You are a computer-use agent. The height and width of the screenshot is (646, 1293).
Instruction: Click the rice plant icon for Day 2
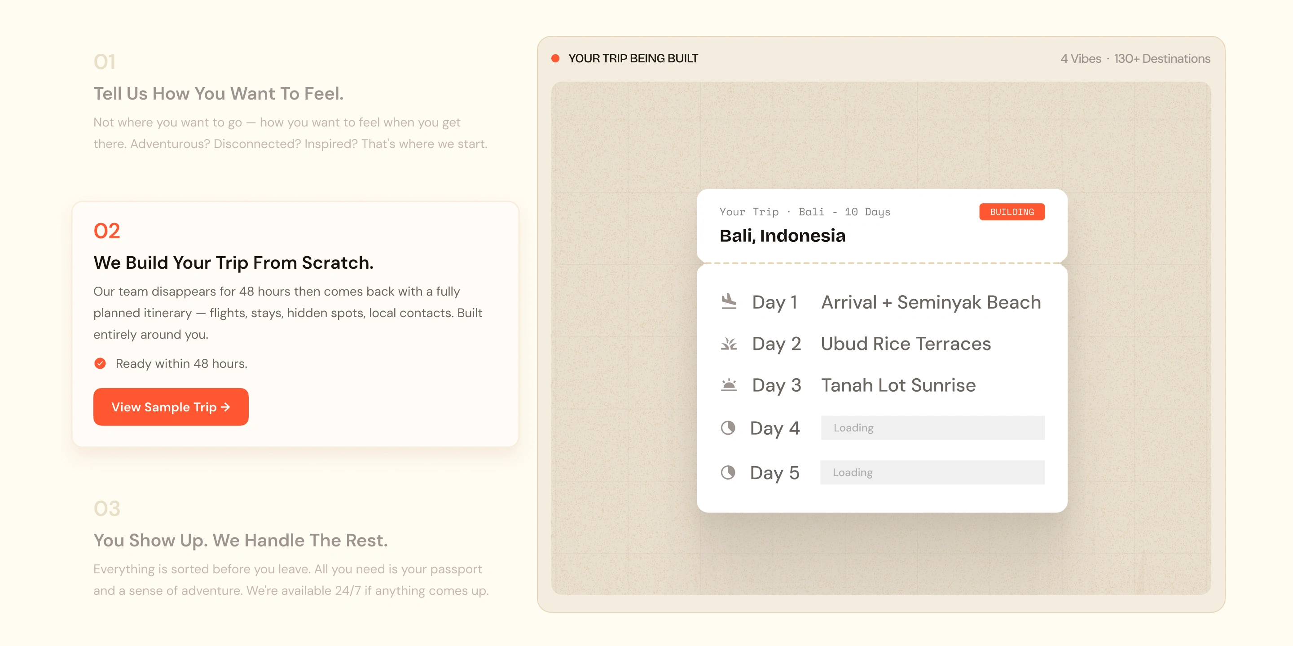(x=729, y=344)
